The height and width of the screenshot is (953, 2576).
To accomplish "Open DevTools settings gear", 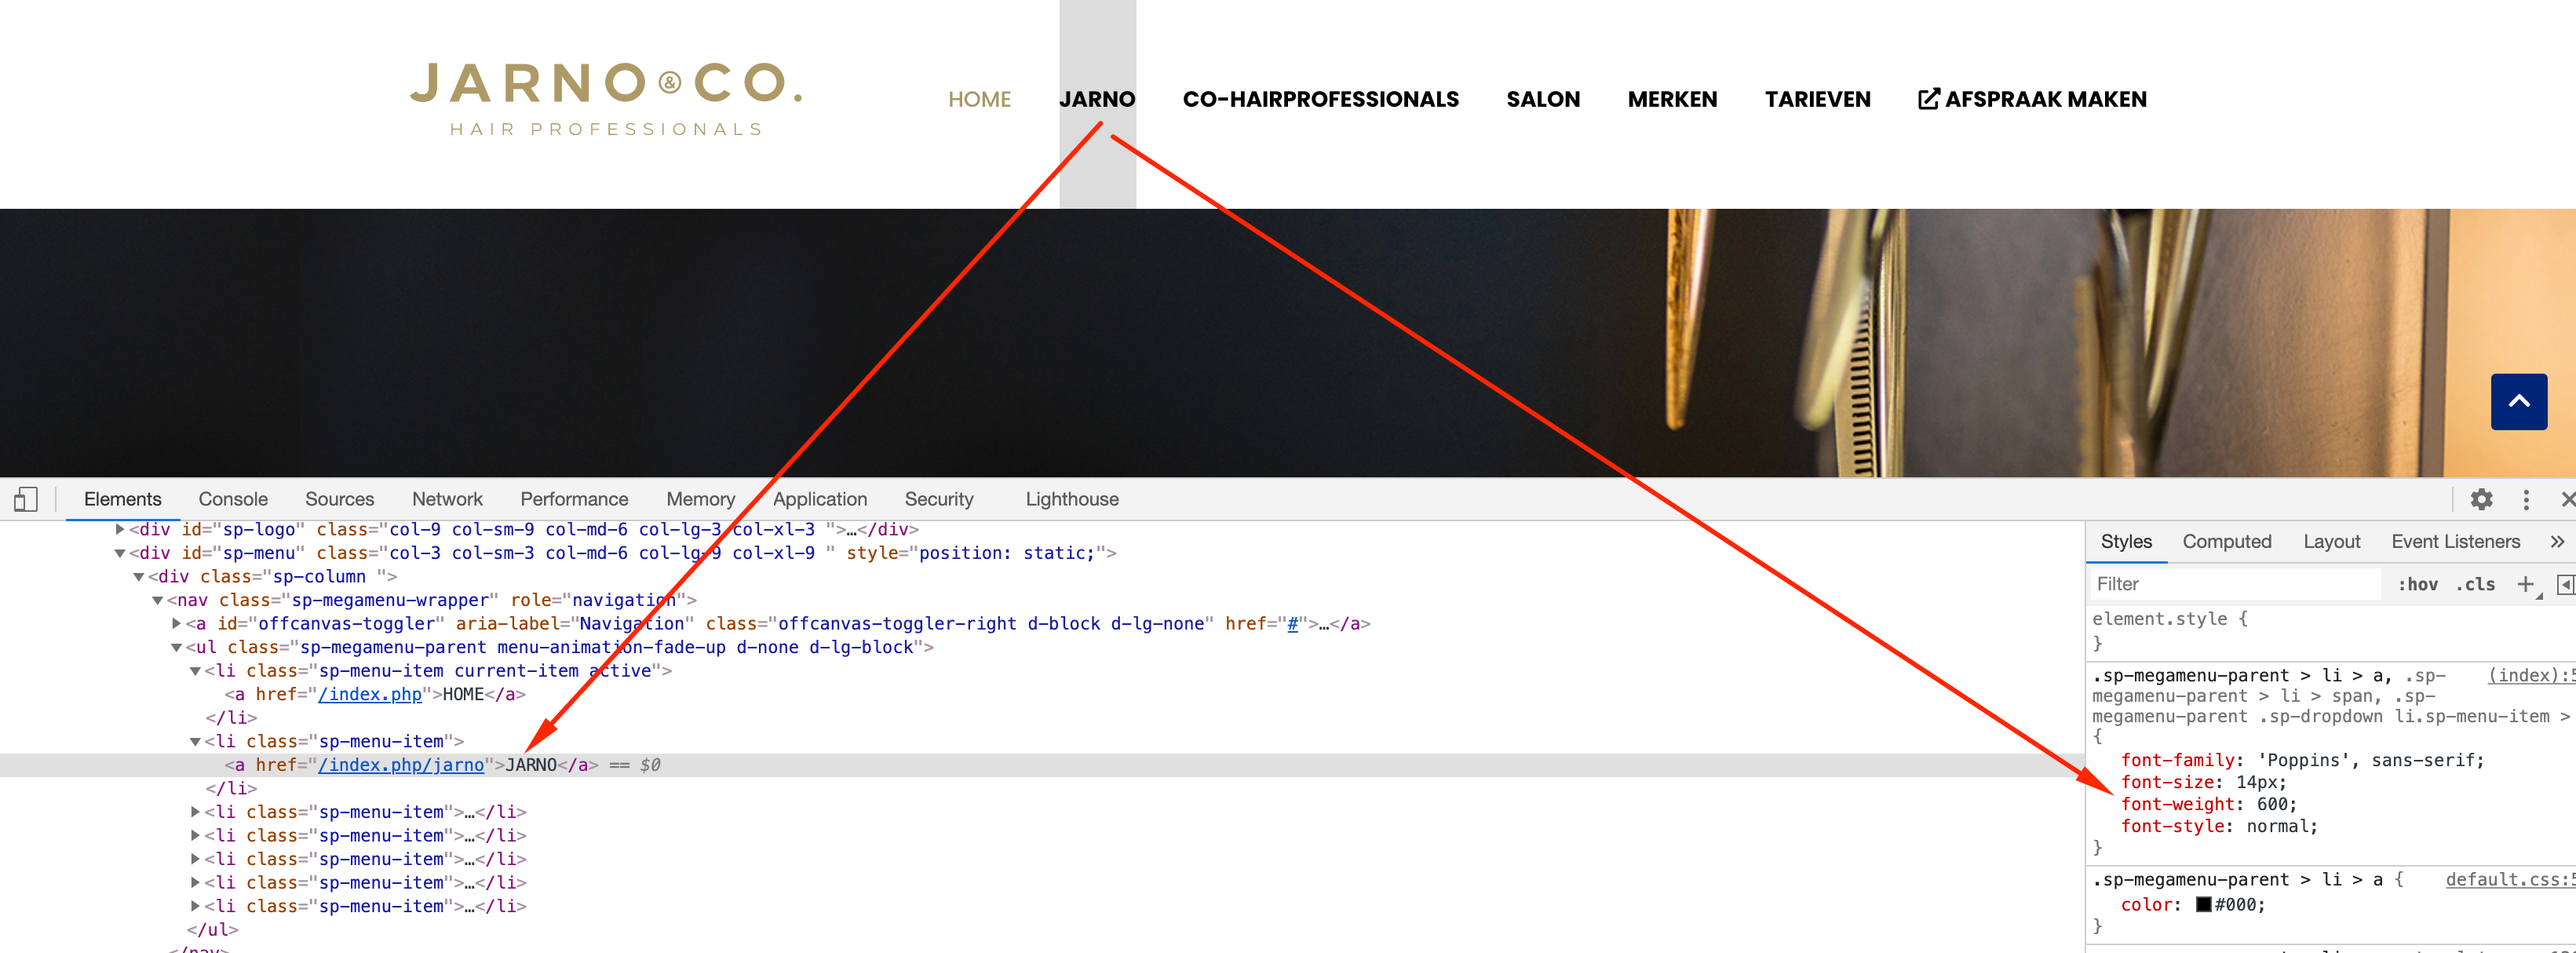I will 2481,499.
